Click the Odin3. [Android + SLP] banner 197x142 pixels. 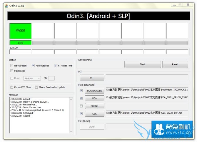coord(98,16)
